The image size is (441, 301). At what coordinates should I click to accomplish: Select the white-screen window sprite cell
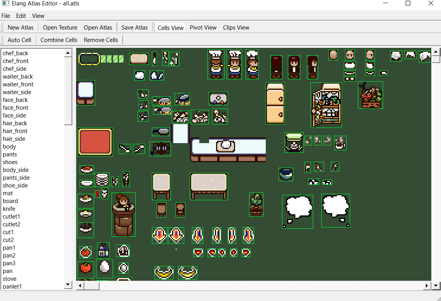tap(85, 93)
